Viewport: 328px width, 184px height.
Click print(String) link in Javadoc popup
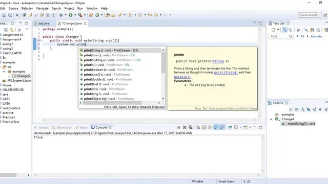pyautogui.click(x=225, y=73)
